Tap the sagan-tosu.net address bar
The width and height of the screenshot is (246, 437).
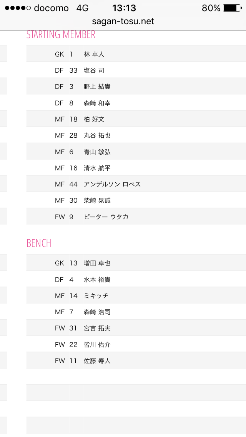pyautogui.click(x=123, y=22)
